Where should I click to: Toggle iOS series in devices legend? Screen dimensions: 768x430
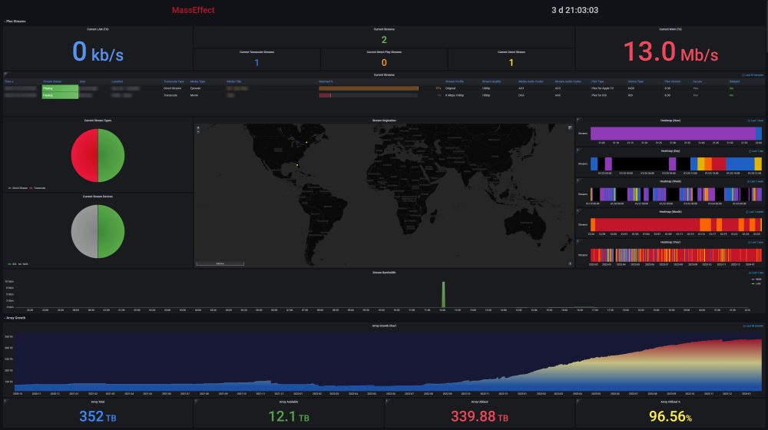click(12, 264)
